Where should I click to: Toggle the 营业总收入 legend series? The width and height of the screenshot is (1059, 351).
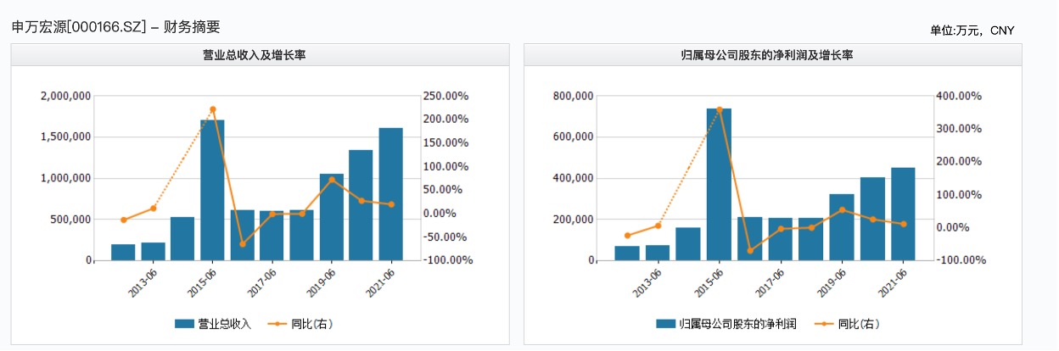(x=224, y=323)
